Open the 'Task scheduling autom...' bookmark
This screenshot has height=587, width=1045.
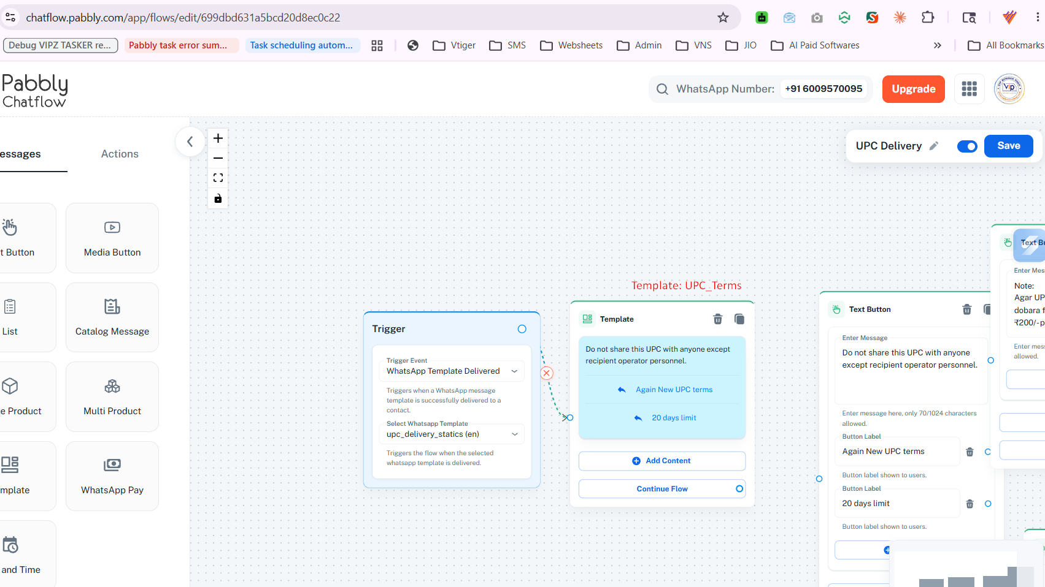pyautogui.click(x=303, y=45)
